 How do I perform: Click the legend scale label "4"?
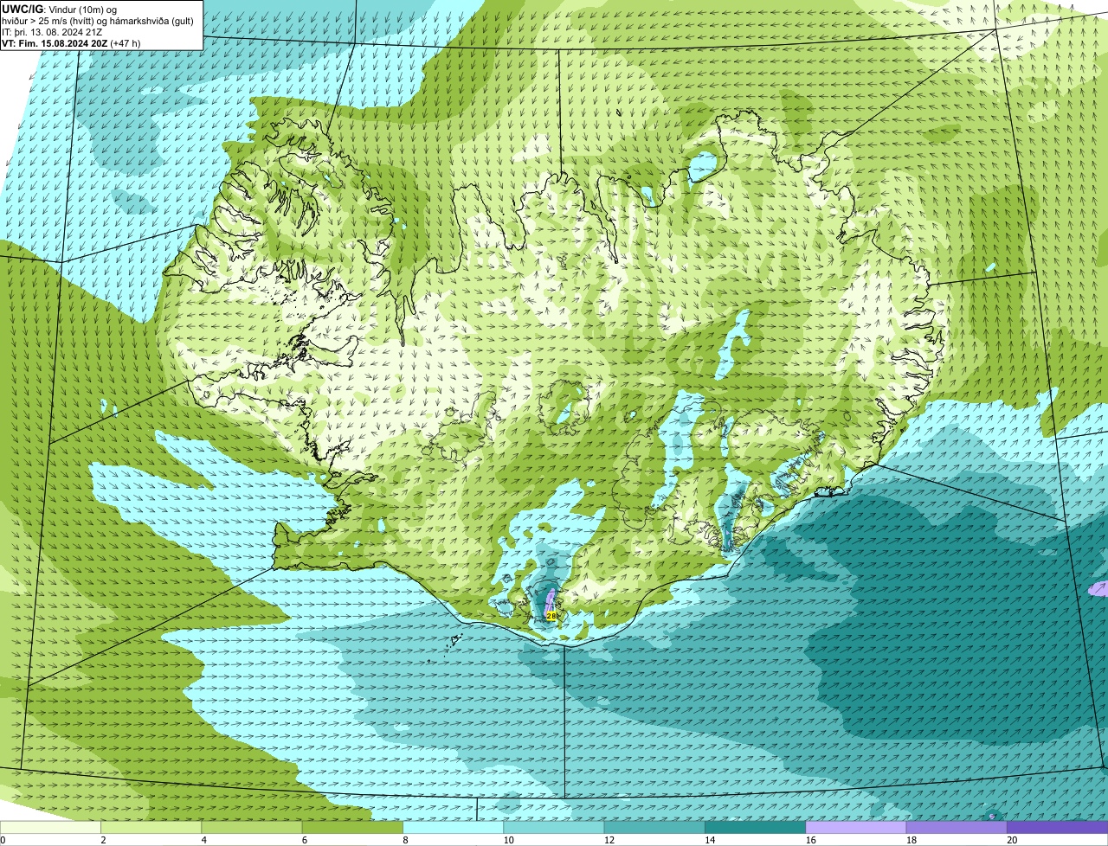click(x=203, y=840)
